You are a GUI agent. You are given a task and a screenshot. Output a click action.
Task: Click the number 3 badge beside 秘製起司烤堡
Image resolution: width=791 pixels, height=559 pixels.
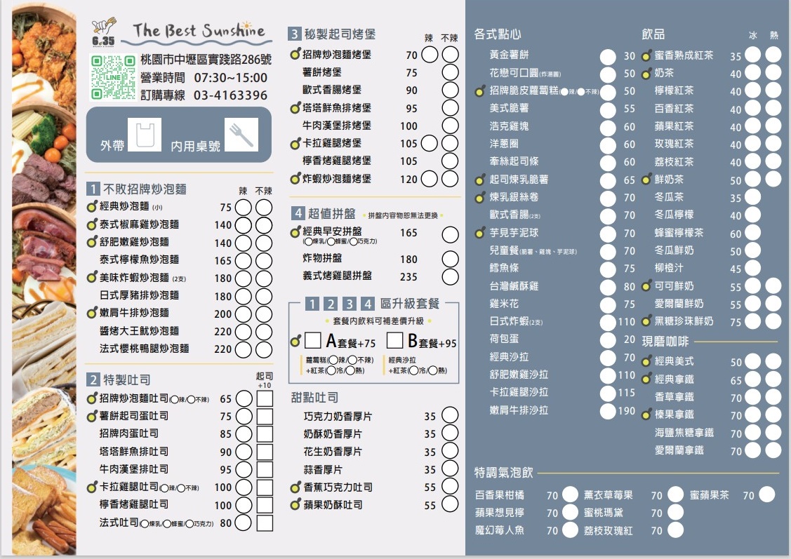click(x=294, y=34)
